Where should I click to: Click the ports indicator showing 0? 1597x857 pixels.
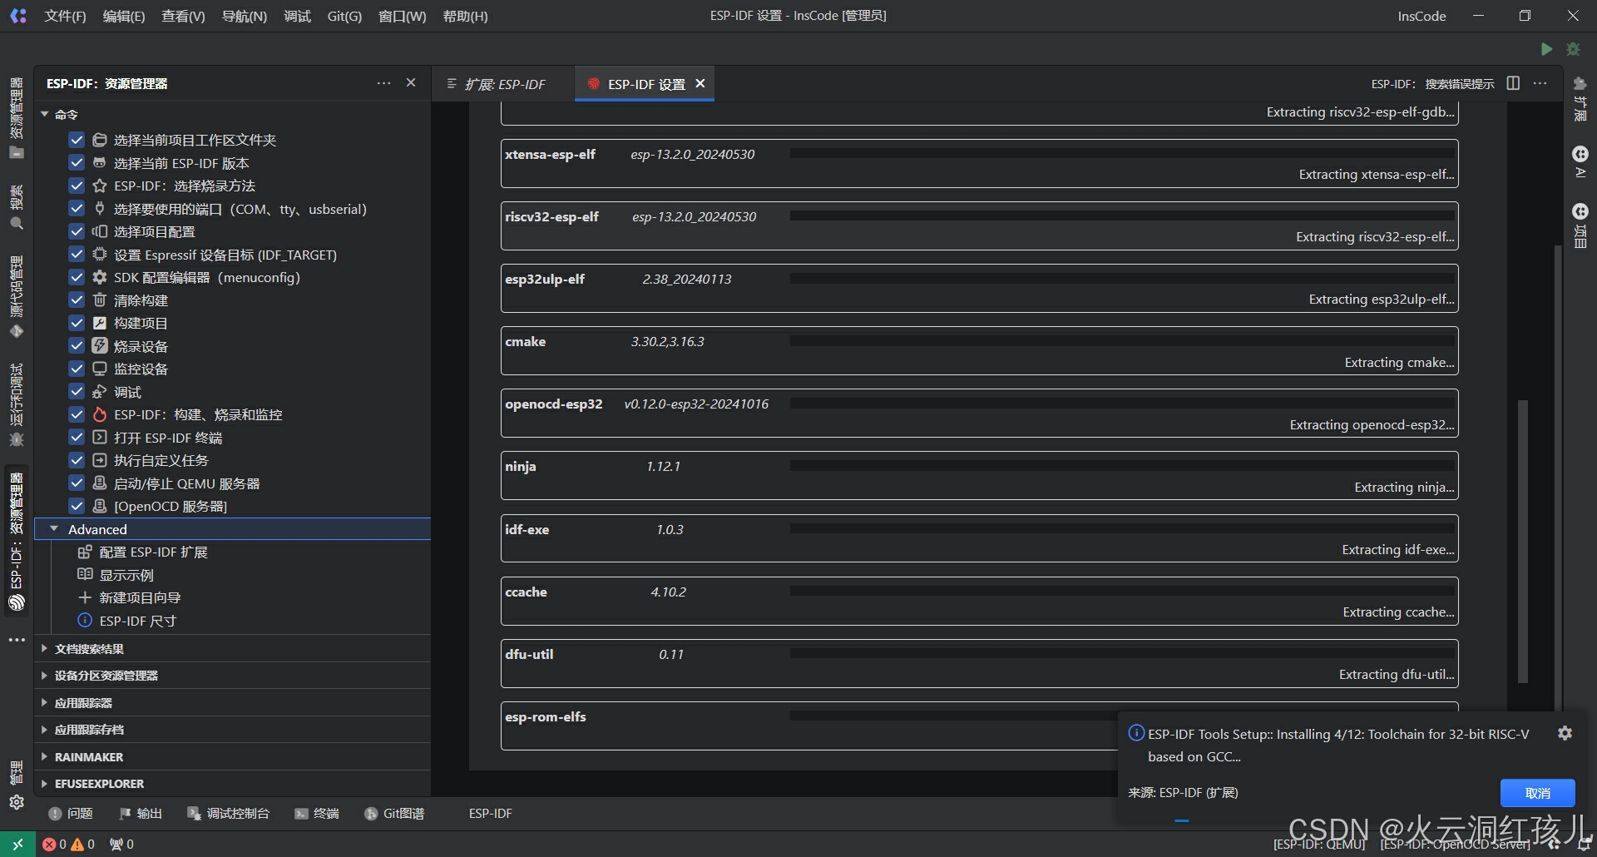coord(121,844)
